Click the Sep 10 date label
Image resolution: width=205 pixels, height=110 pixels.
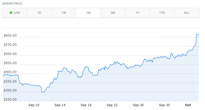[x=34, y=105]
